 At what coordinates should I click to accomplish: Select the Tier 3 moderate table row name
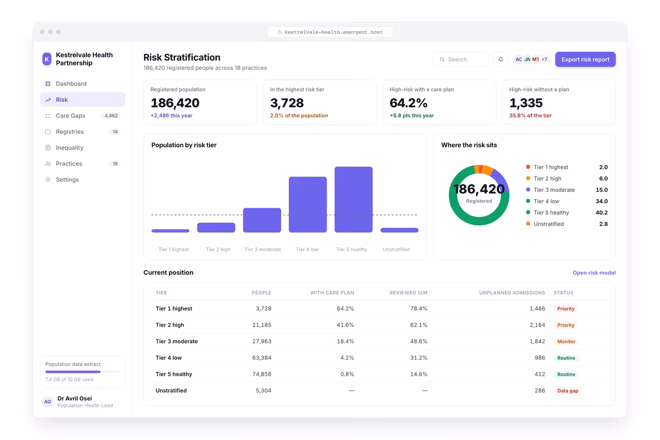[177, 342]
